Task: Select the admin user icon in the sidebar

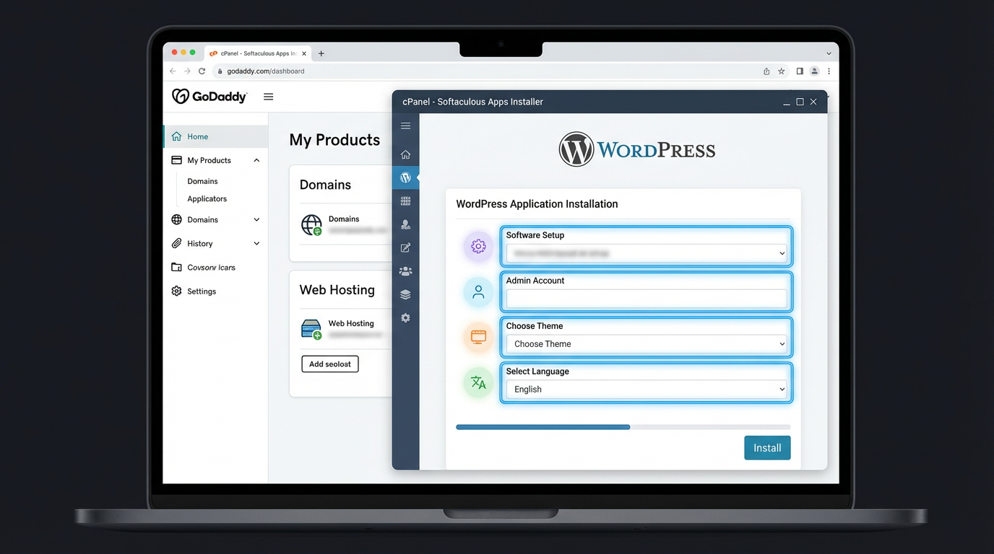Action: tap(405, 224)
